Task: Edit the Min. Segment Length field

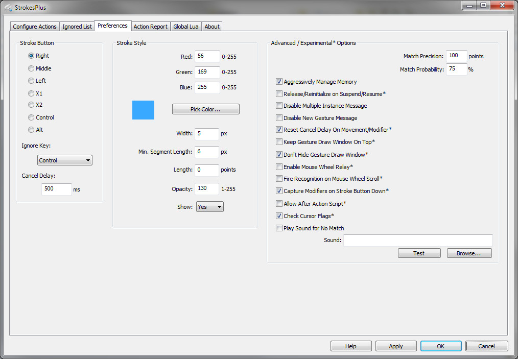Action: 206,152
